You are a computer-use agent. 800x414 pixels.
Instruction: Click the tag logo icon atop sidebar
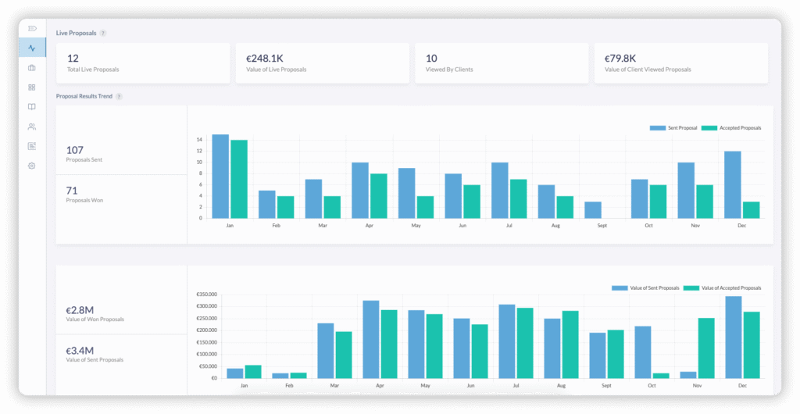32,28
